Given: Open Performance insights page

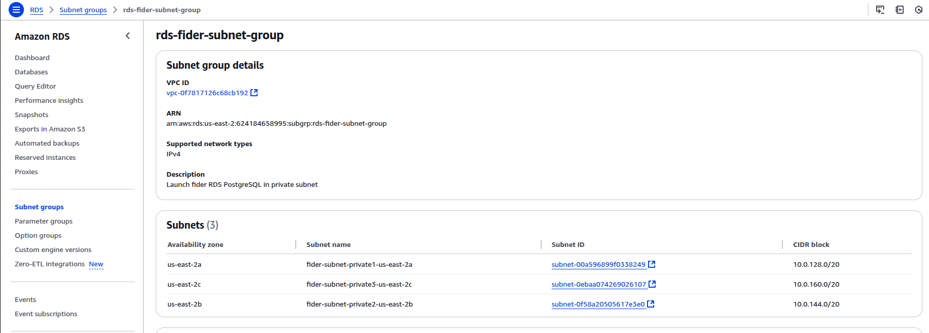Looking at the screenshot, I should pyautogui.click(x=49, y=100).
